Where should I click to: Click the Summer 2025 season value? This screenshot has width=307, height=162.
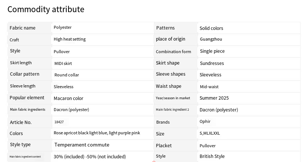click(x=214, y=98)
